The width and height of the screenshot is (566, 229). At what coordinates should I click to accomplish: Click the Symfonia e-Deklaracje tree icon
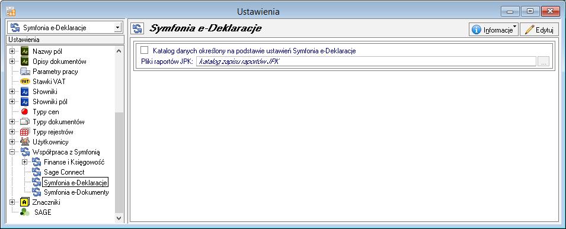[x=36, y=182]
